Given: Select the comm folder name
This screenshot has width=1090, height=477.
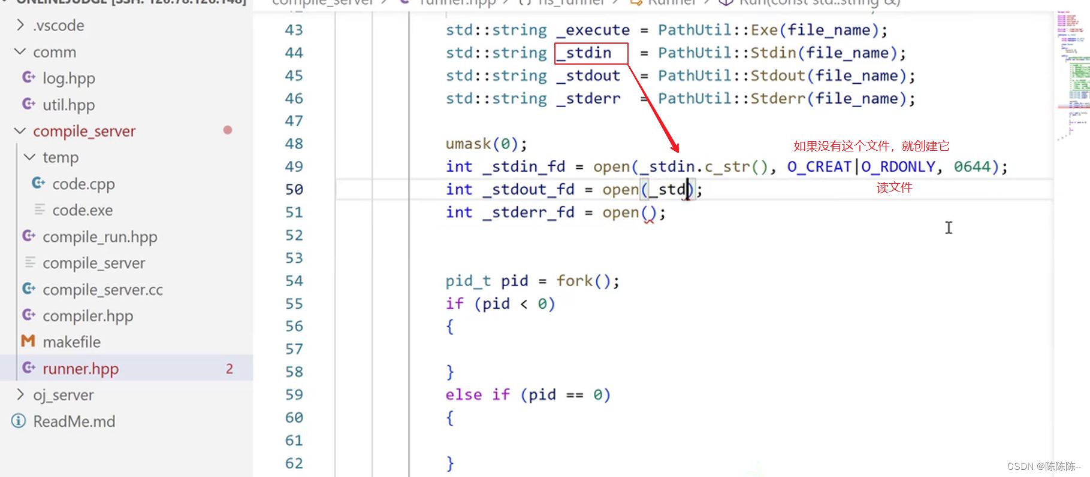Looking at the screenshot, I should coord(55,52).
